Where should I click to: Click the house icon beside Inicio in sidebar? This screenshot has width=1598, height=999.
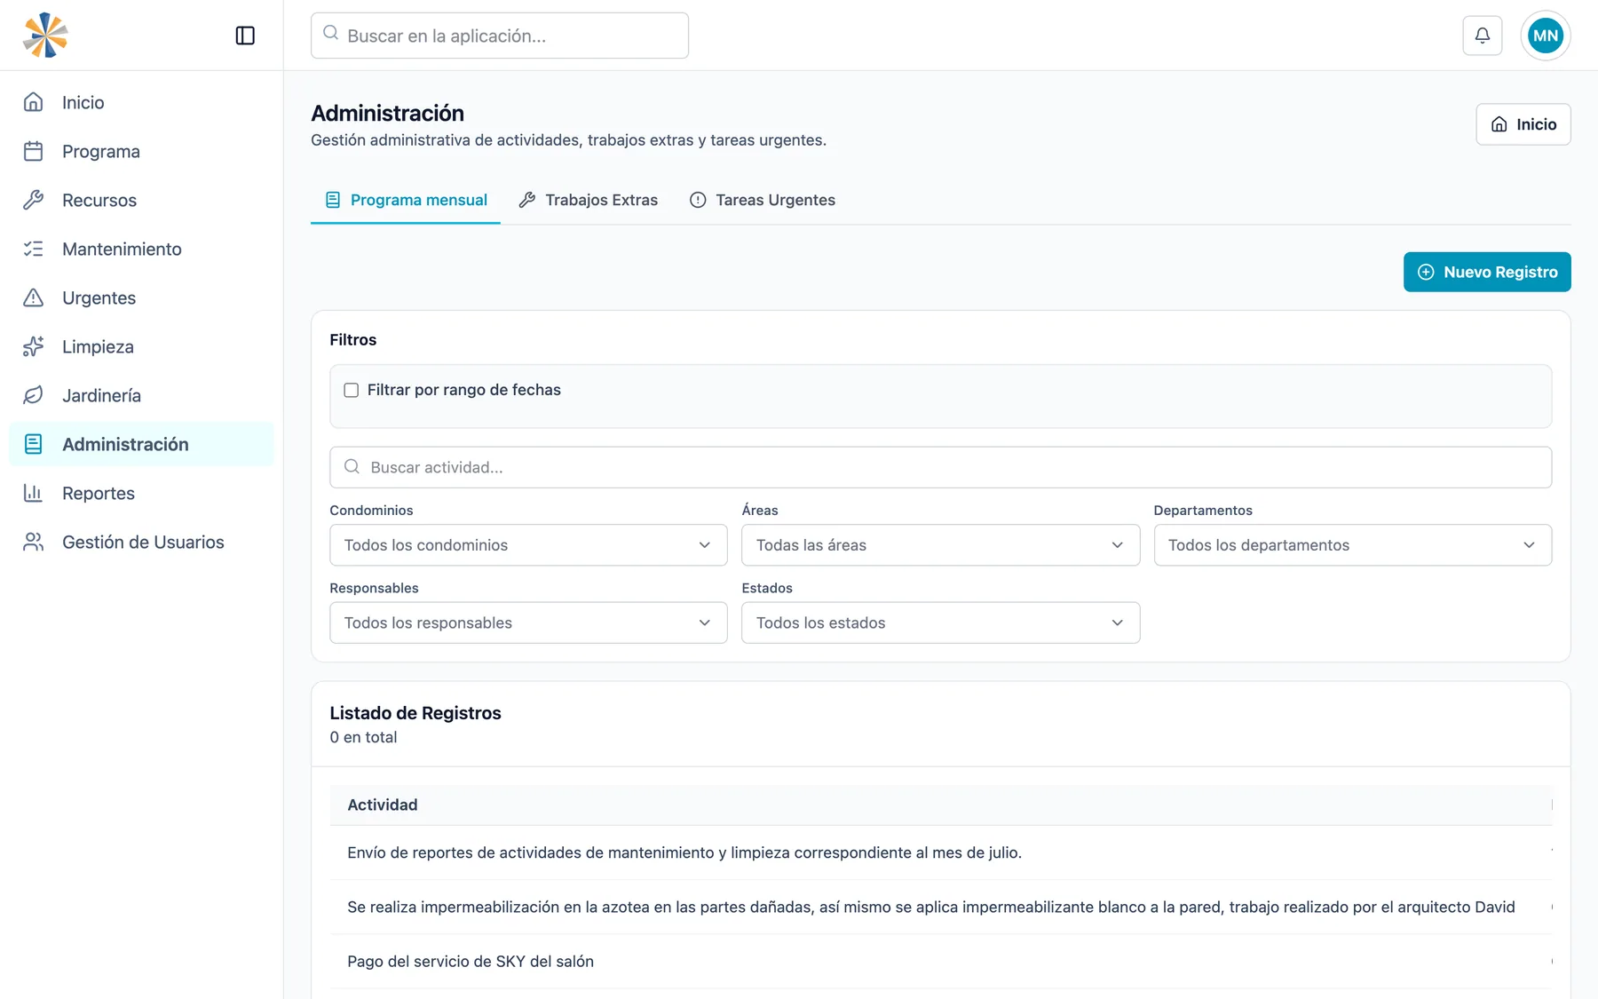pos(34,102)
